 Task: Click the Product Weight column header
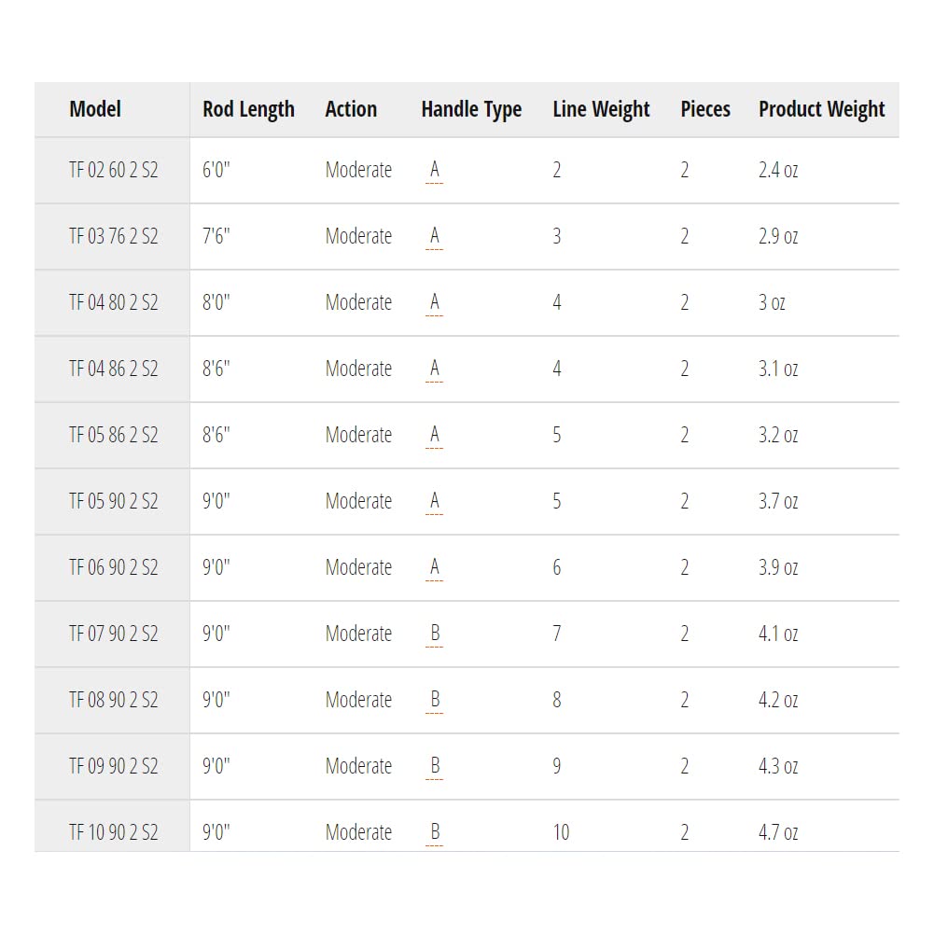(821, 109)
